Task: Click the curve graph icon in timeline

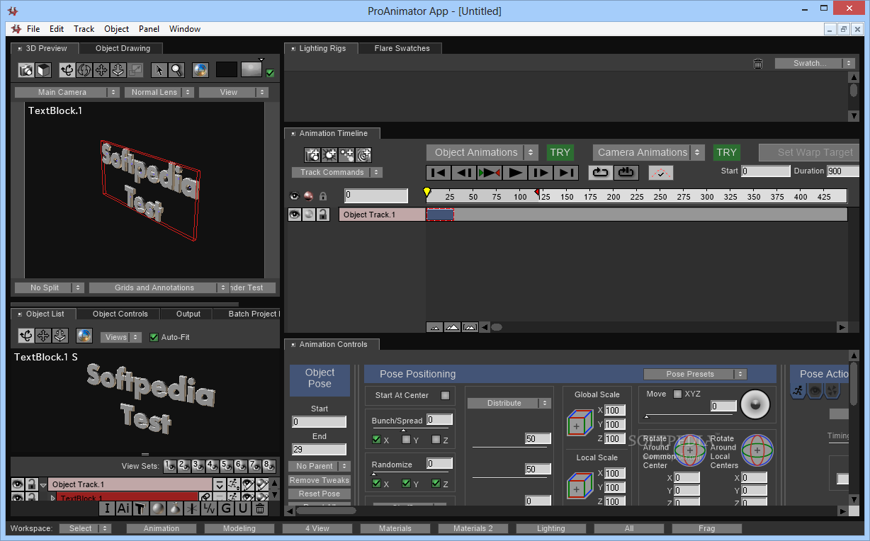Action: 661,172
